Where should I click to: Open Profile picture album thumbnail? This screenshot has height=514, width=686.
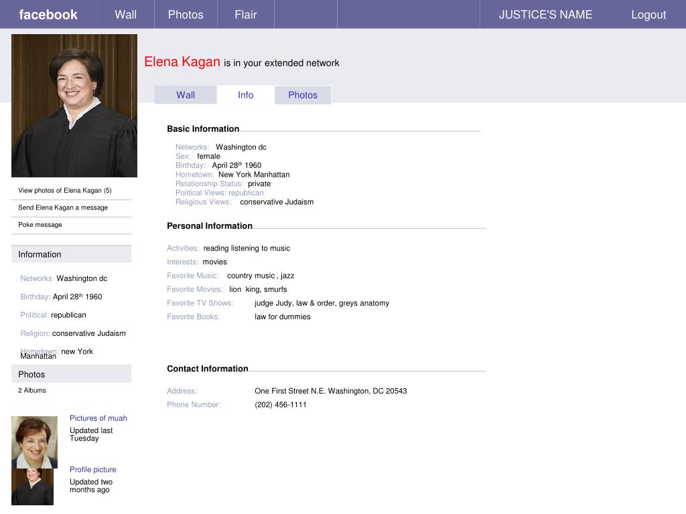coord(32,487)
